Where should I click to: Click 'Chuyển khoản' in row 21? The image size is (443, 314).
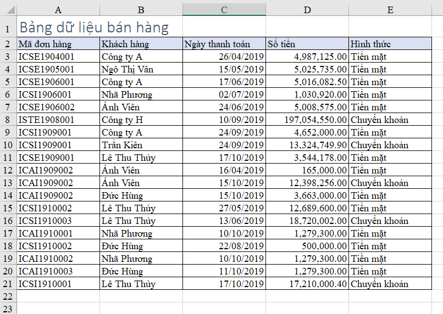point(390,283)
